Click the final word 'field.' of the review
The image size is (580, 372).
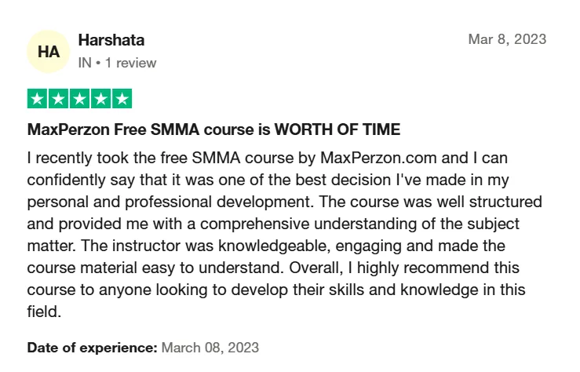(x=44, y=312)
